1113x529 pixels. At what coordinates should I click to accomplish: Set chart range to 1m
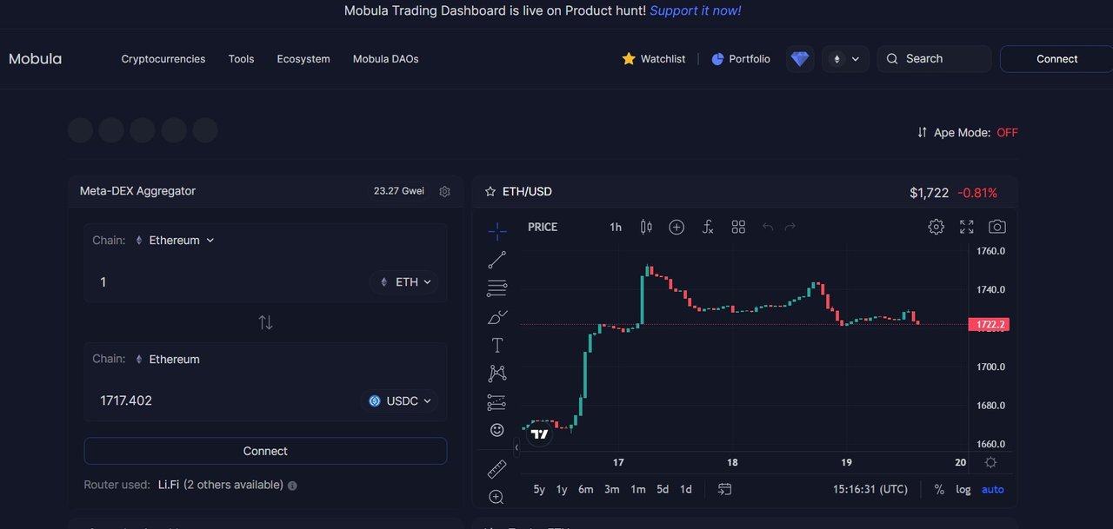(x=638, y=489)
